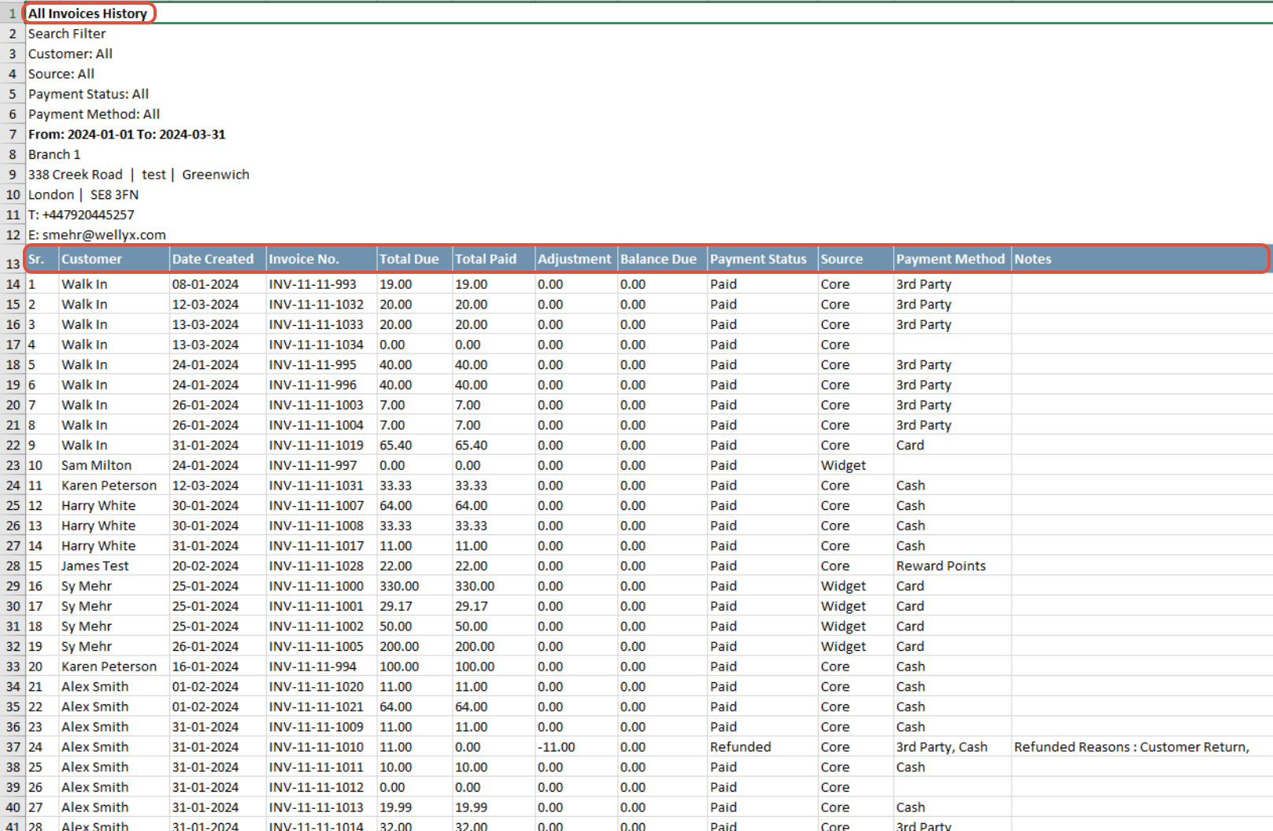The image size is (1273, 831).
Task: Click the 'Invoice No.' header cell
Action: coord(322,259)
